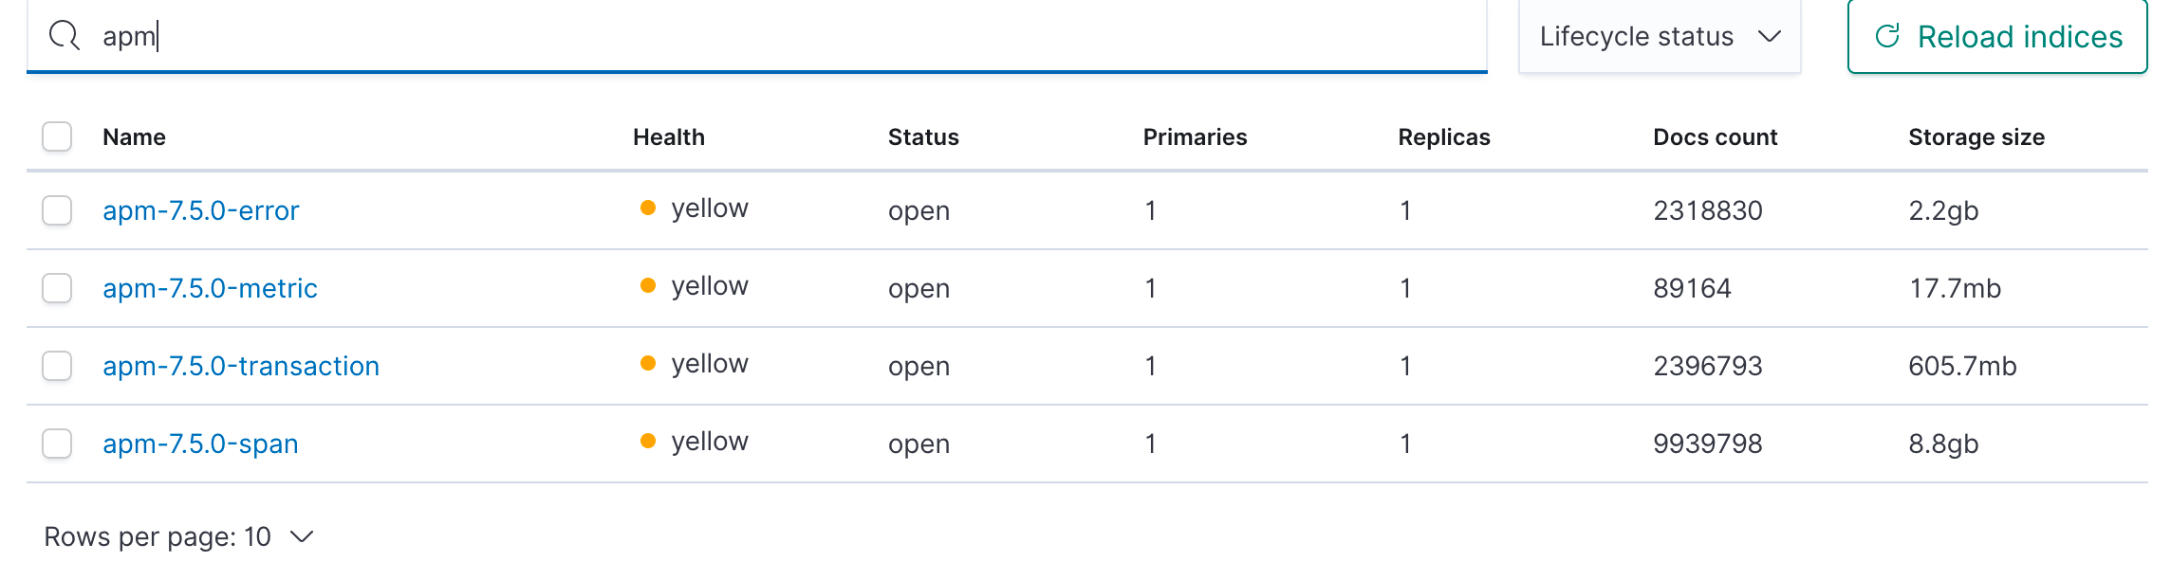Focus the index search field containing apm

tap(759, 36)
